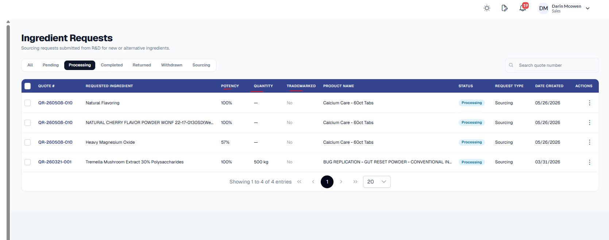Click the Natural Flavoring ingredient text
Image resolution: width=609 pixels, height=240 pixels.
pos(103,103)
